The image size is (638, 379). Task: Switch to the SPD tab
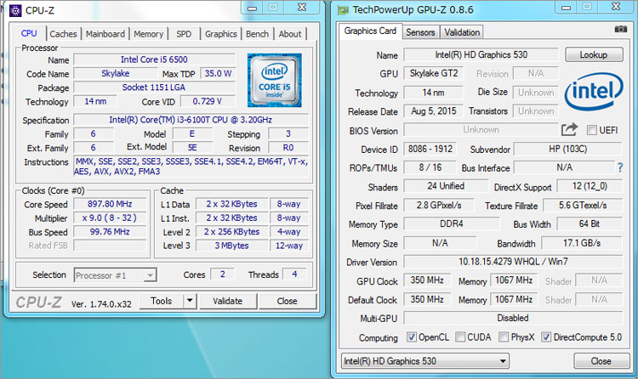184,34
